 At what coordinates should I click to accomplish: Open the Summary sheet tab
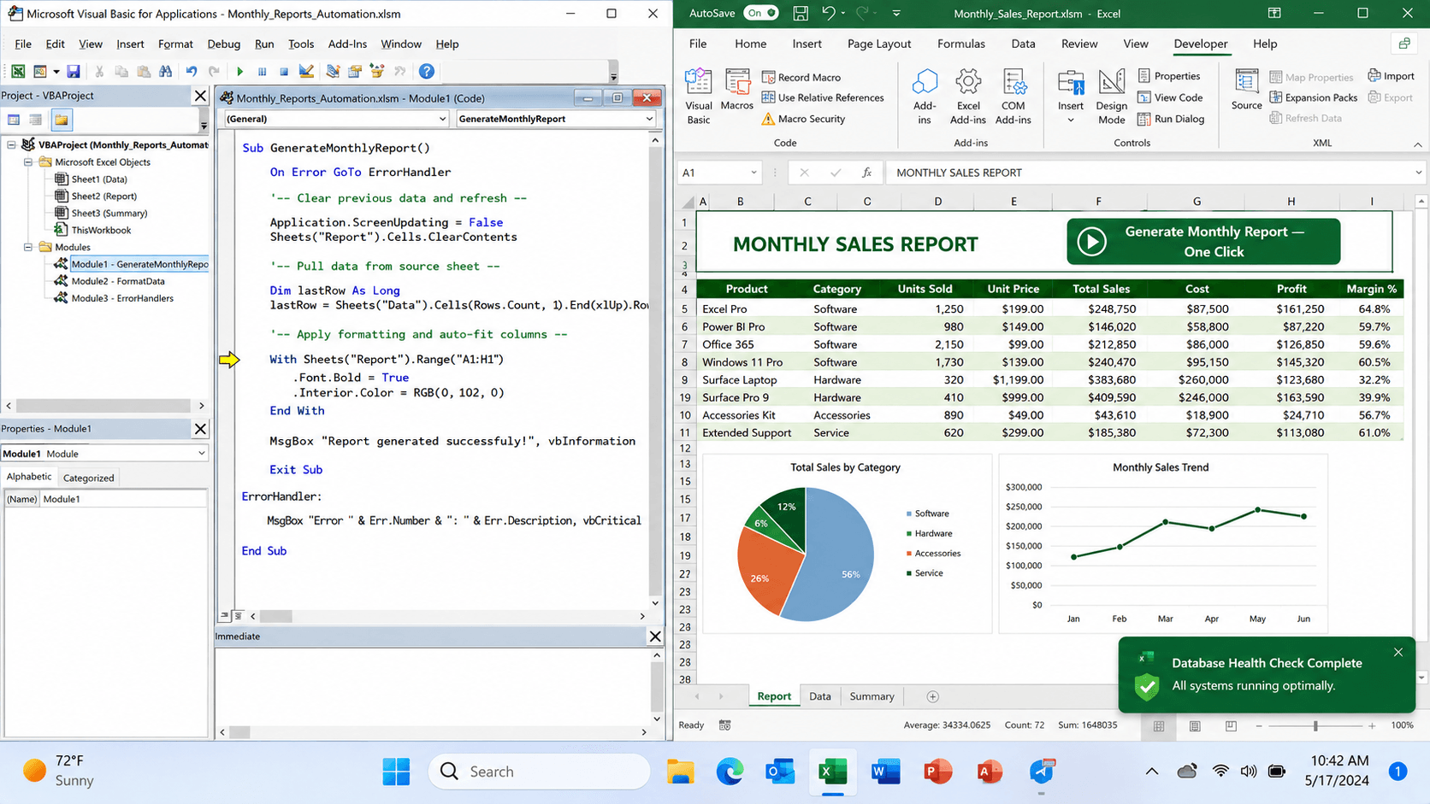(872, 696)
